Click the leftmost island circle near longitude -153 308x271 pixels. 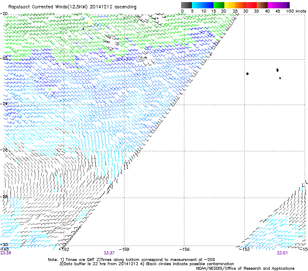pyautogui.click(x=248, y=74)
